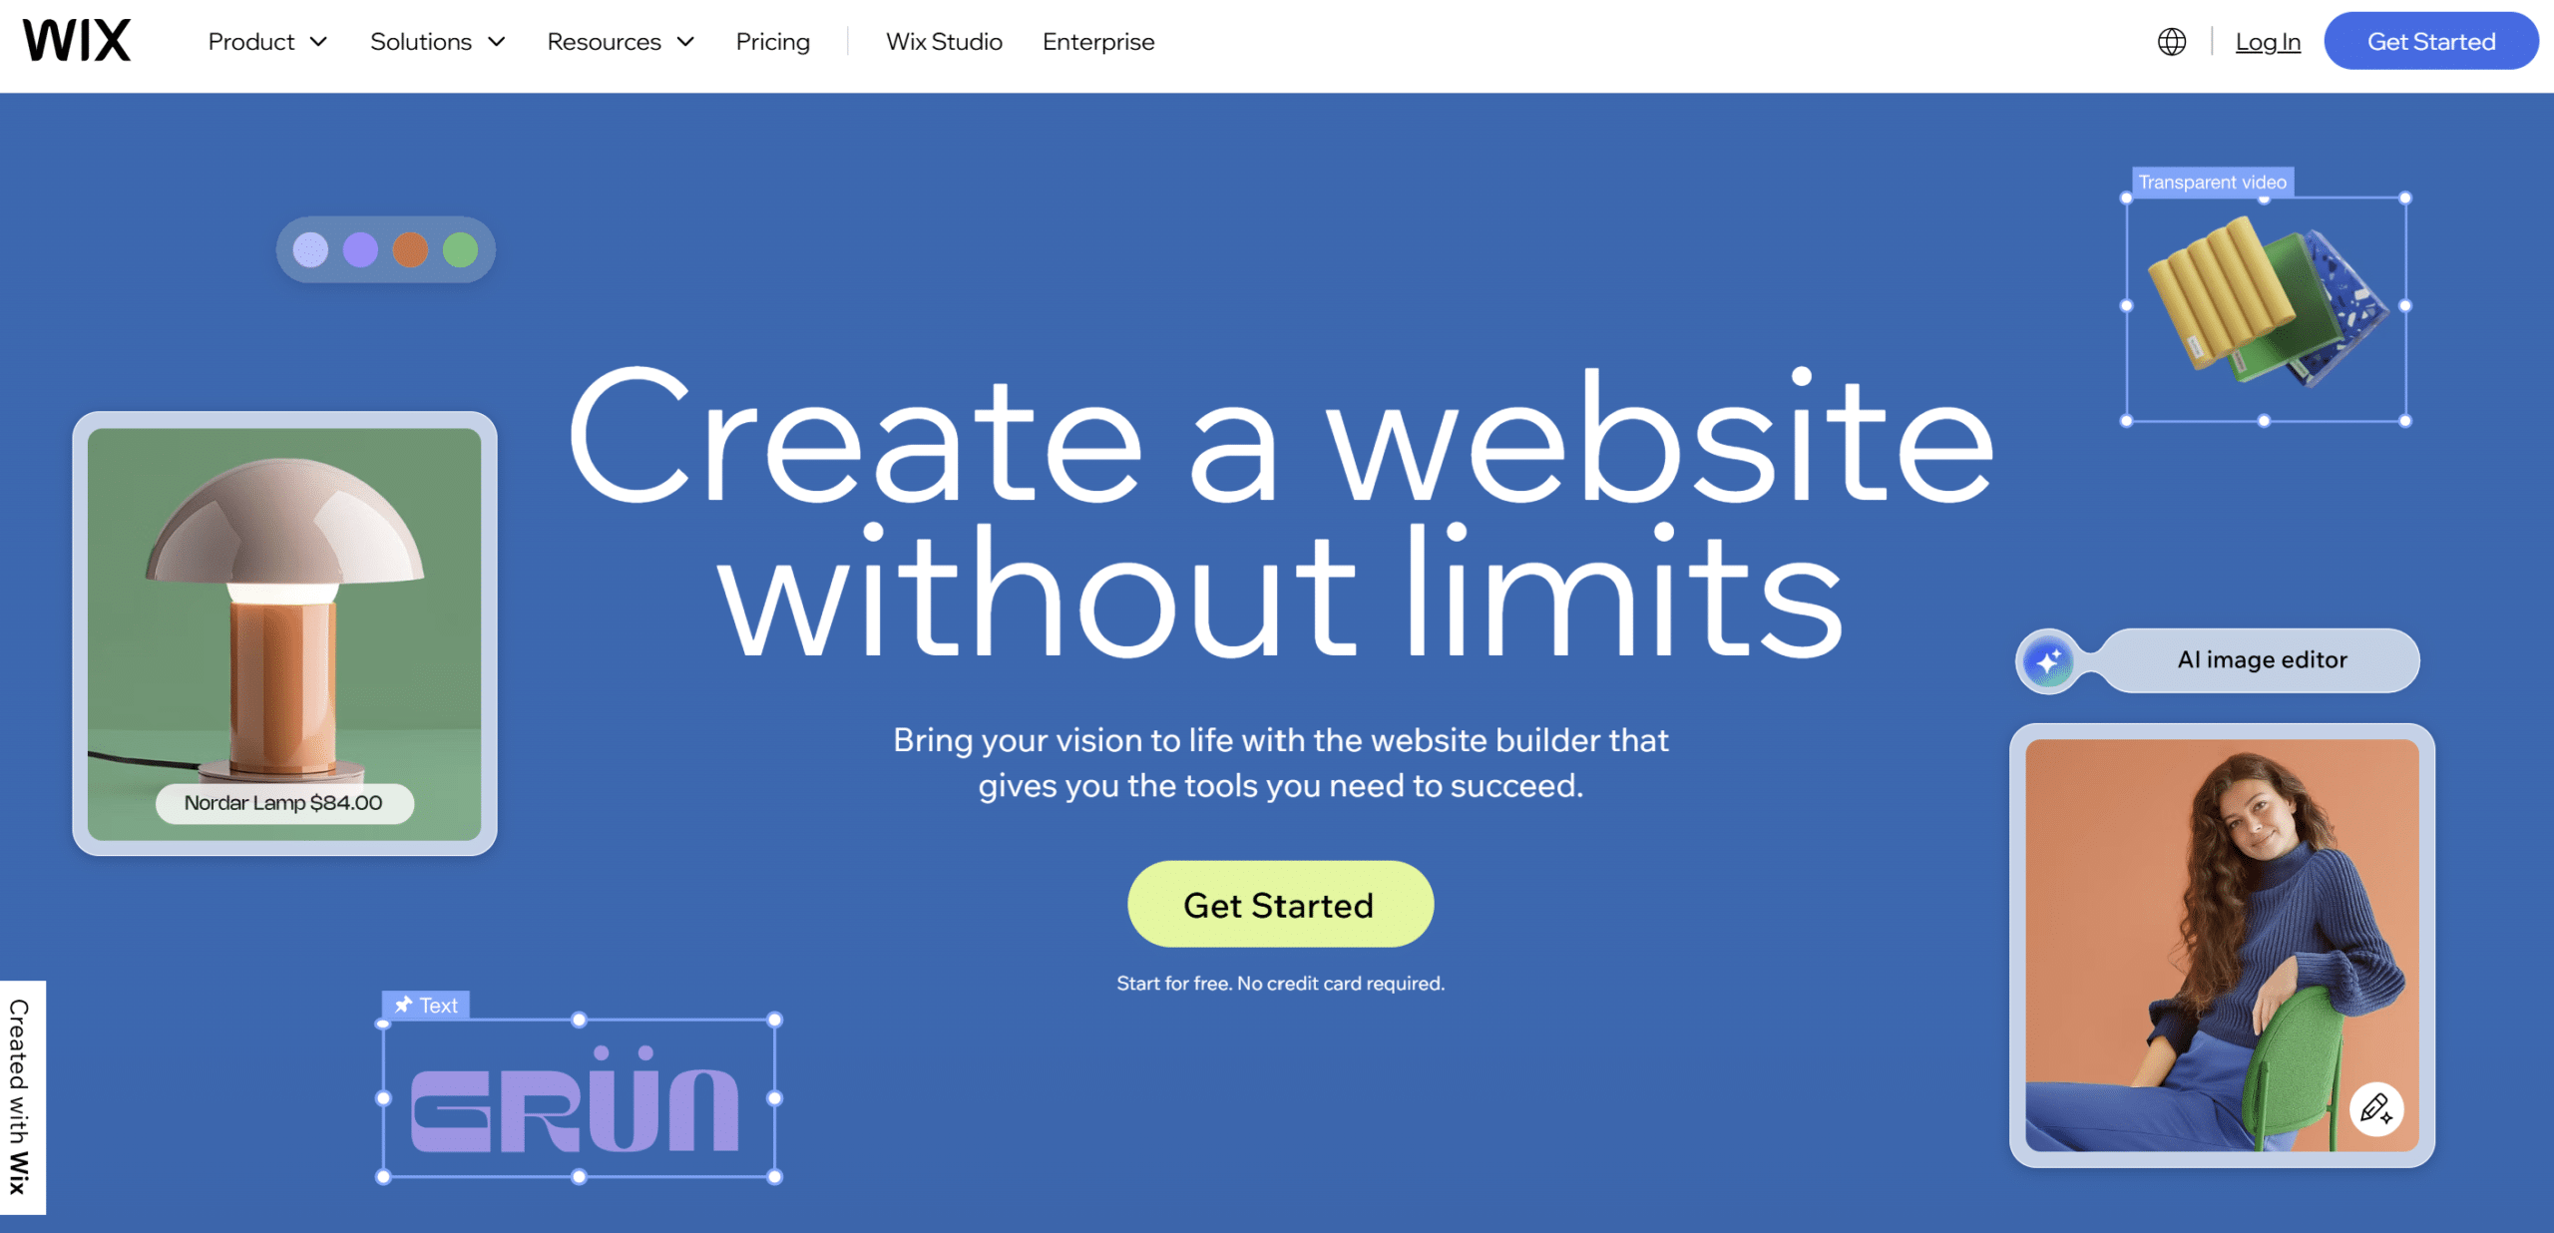This screenshot has width=2554, height=1233.
Task: Expand the Product navigation dropdown
Action: pos(265,39)
